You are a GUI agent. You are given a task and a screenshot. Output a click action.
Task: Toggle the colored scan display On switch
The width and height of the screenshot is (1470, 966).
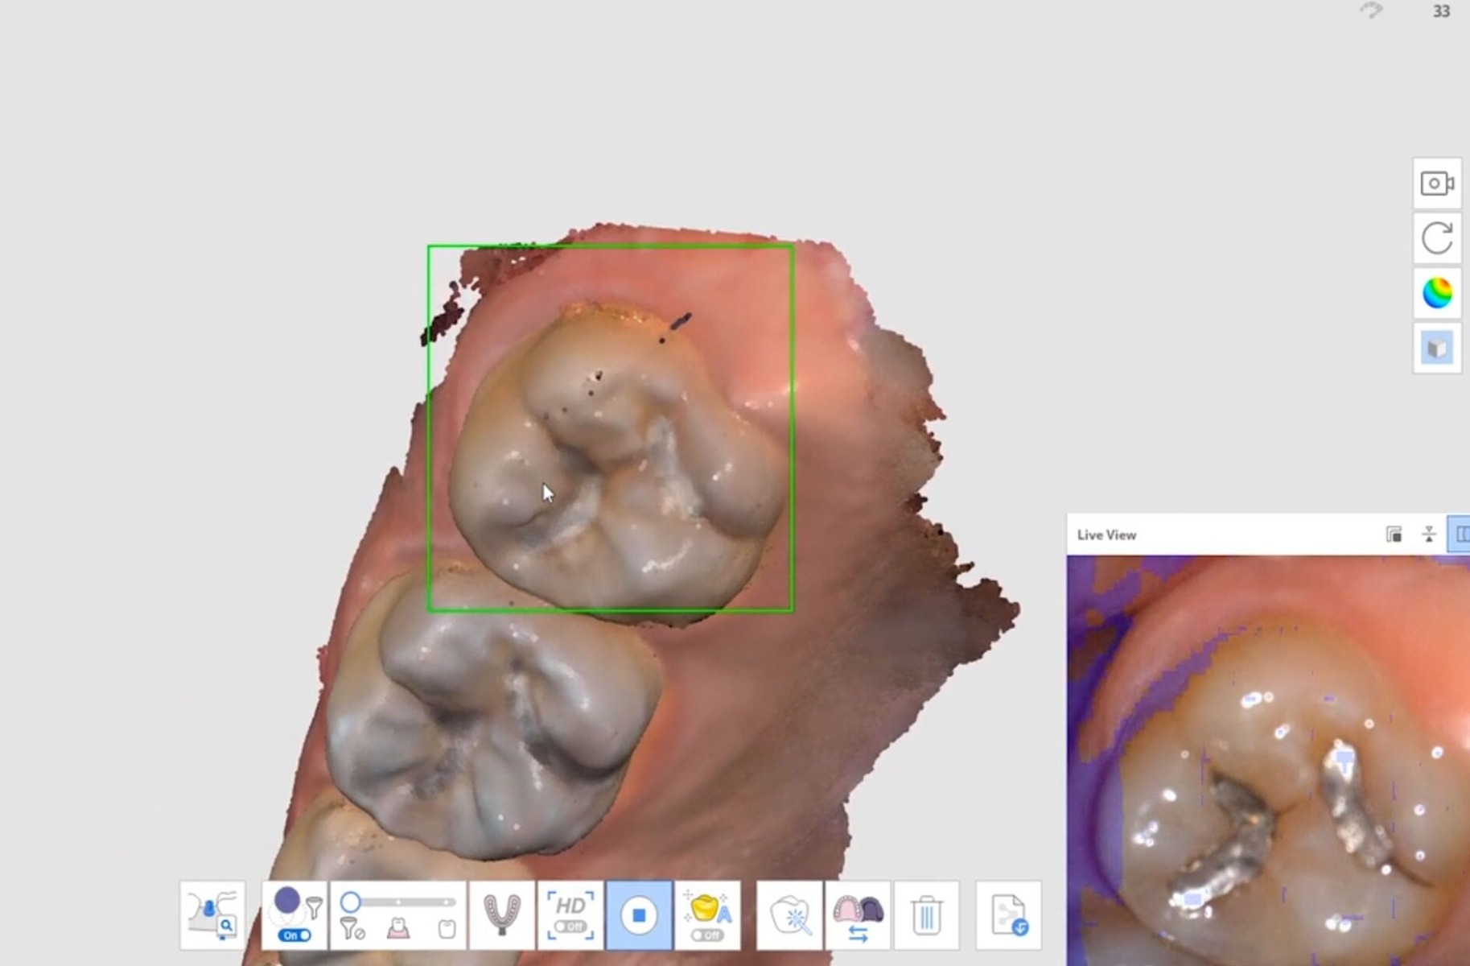tap(295, 935)
